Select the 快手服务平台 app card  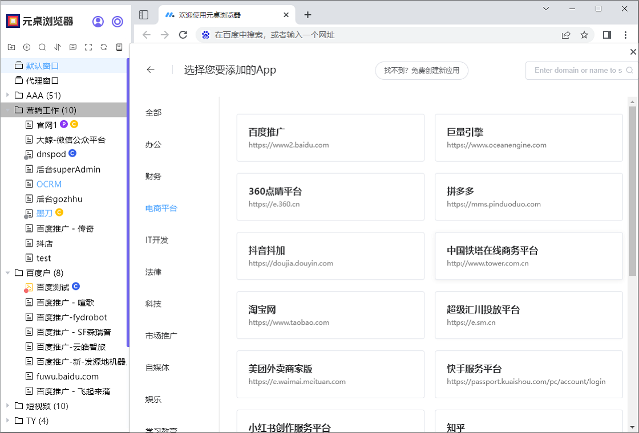point(529,374)
